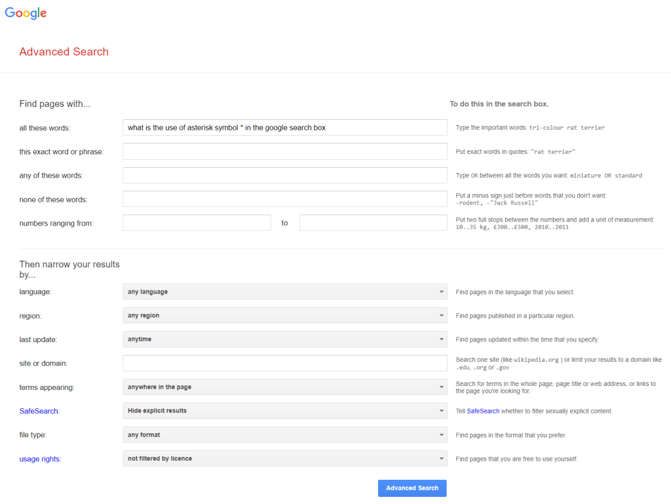Screen dimensions: 671x504
Task: Open the last update 'anytime' dropdown
Action: 285,339
